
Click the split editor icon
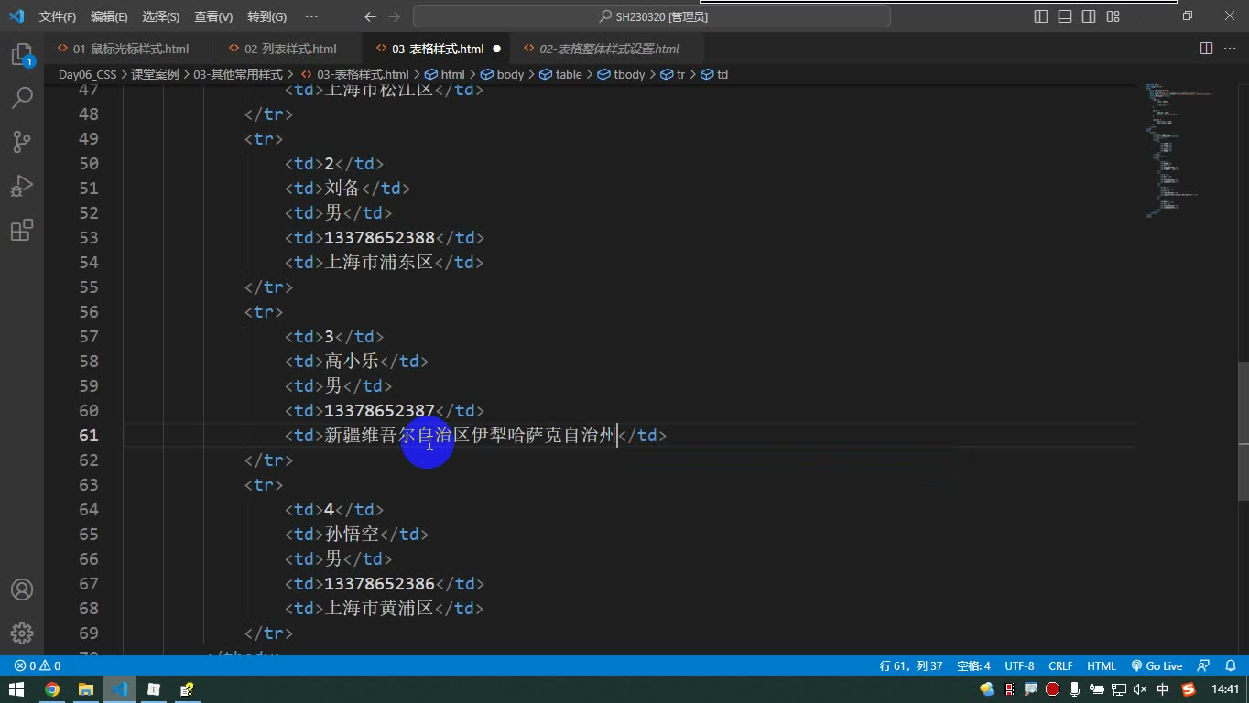click(1206, 49)
